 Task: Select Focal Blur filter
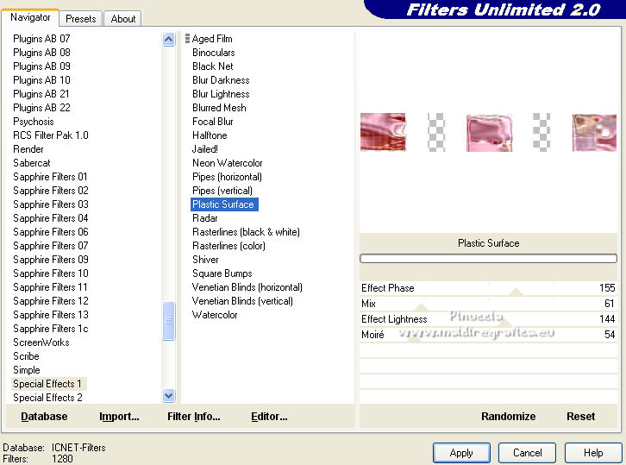(x=212, y=122)
